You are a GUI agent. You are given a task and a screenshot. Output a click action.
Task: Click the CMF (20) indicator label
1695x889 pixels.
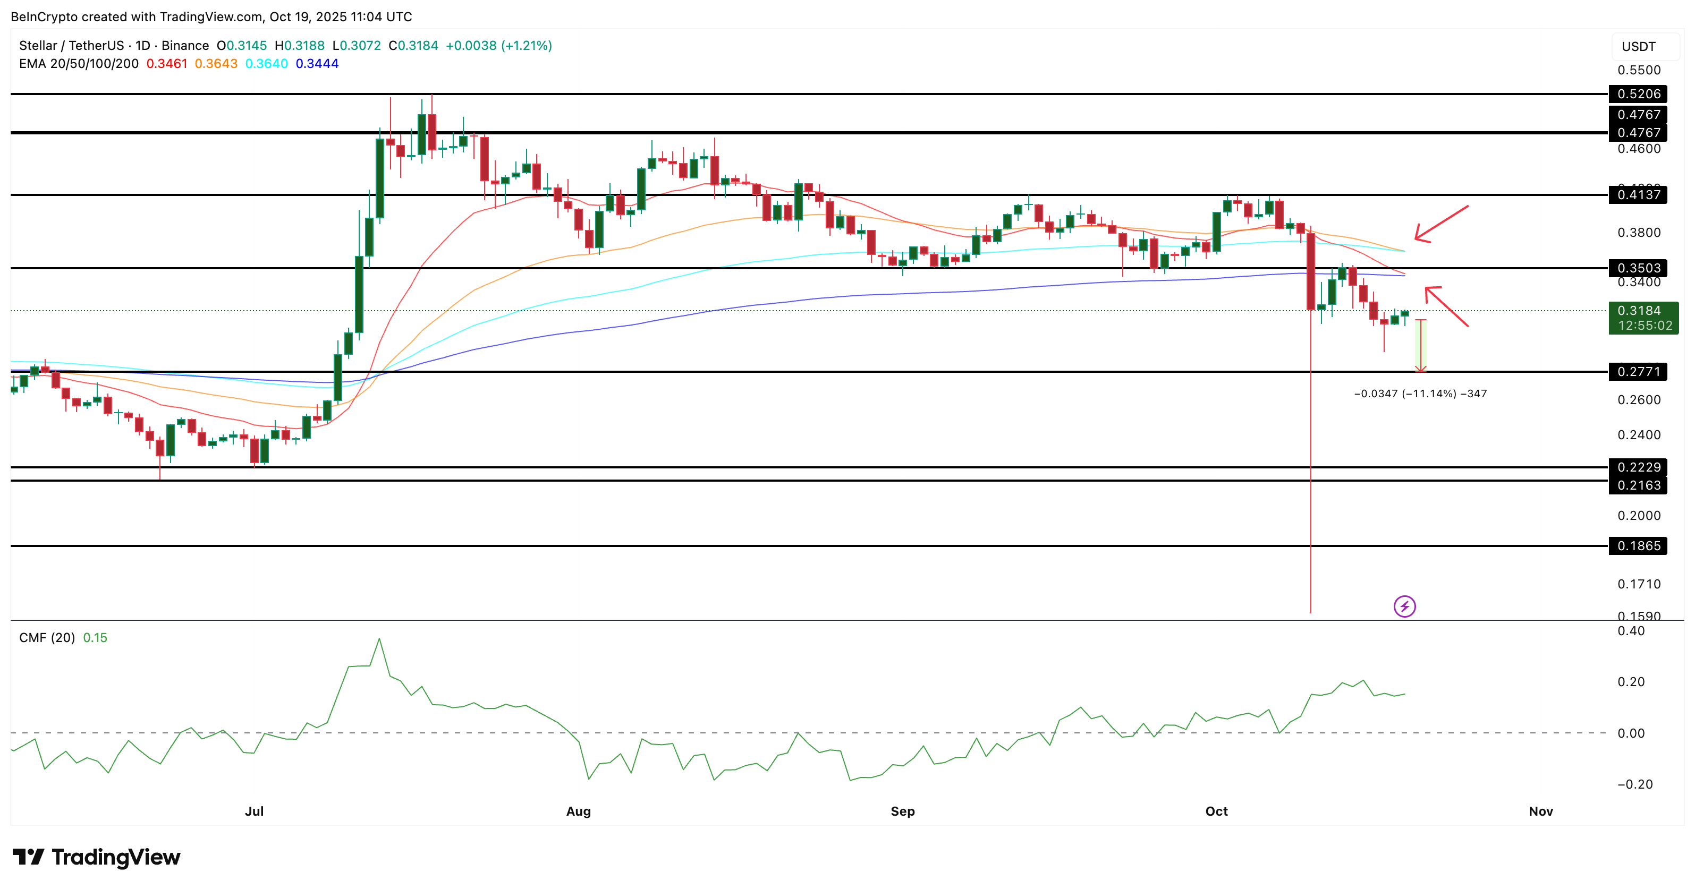(47, 637)
